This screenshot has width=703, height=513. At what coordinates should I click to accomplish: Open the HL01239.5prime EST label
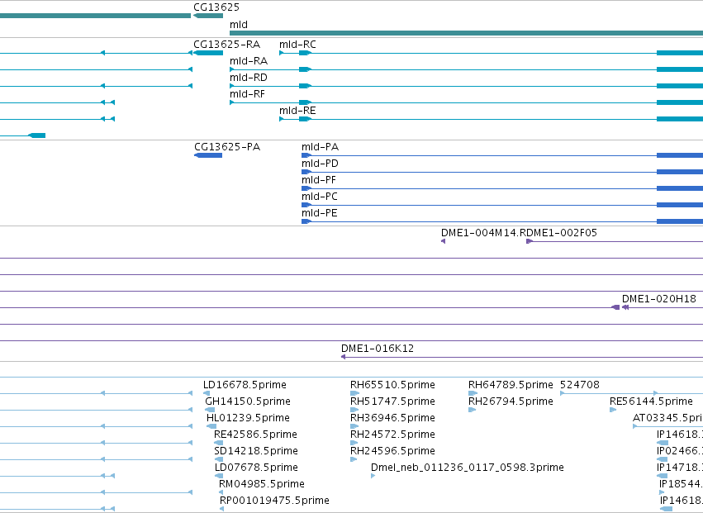coord(248,418)
